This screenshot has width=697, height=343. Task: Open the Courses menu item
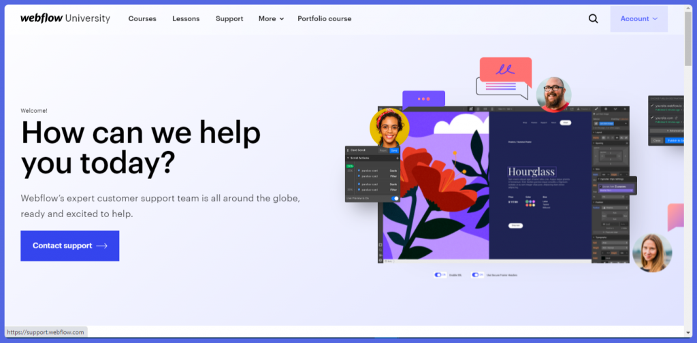(x=142, y=18)
